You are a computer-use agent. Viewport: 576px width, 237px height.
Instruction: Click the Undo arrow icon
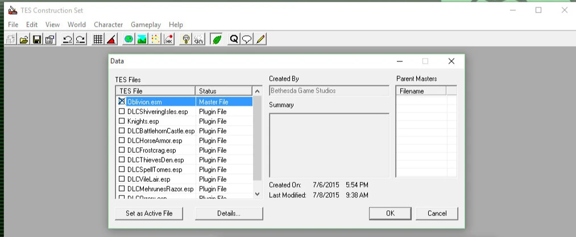[67, 39]
